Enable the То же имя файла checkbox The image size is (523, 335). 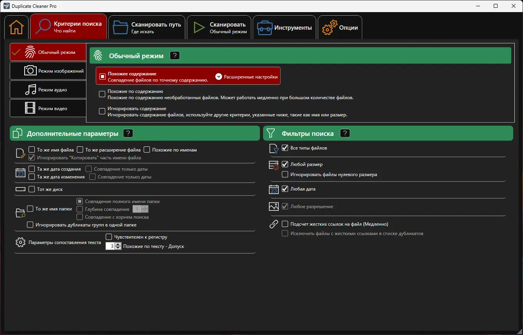(32, 150)
